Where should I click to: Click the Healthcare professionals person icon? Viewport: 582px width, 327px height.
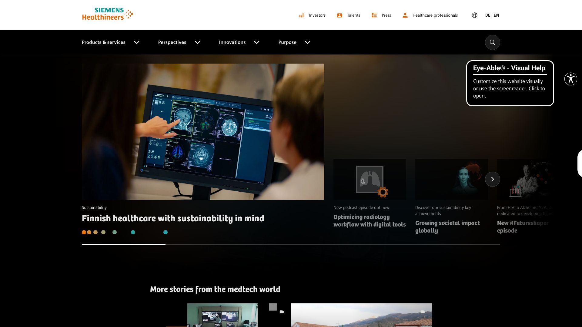click(405, 15)
